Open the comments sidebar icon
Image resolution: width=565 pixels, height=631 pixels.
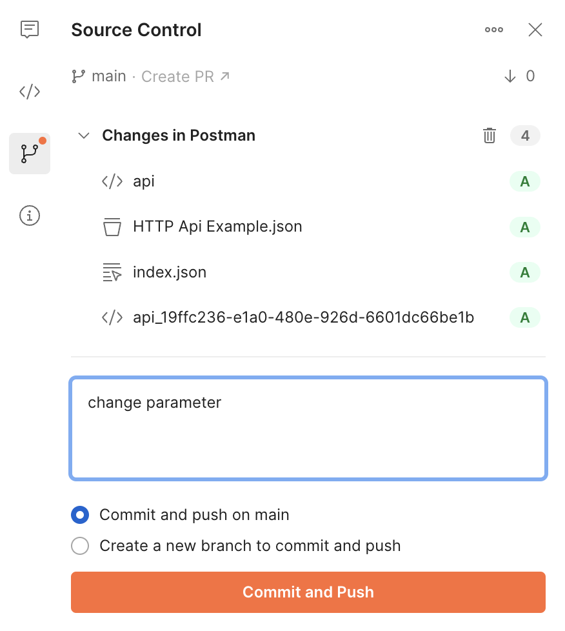pos(30,29)
